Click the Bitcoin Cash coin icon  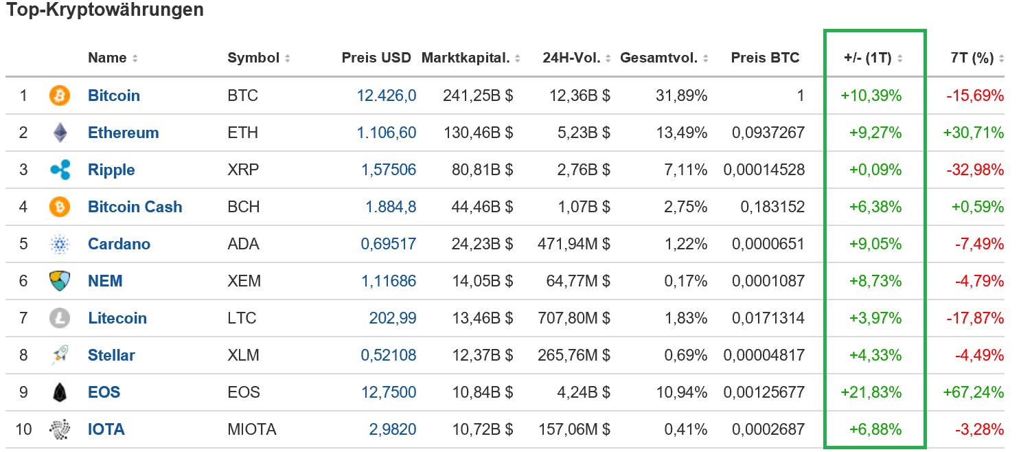[x=60, y=207]
